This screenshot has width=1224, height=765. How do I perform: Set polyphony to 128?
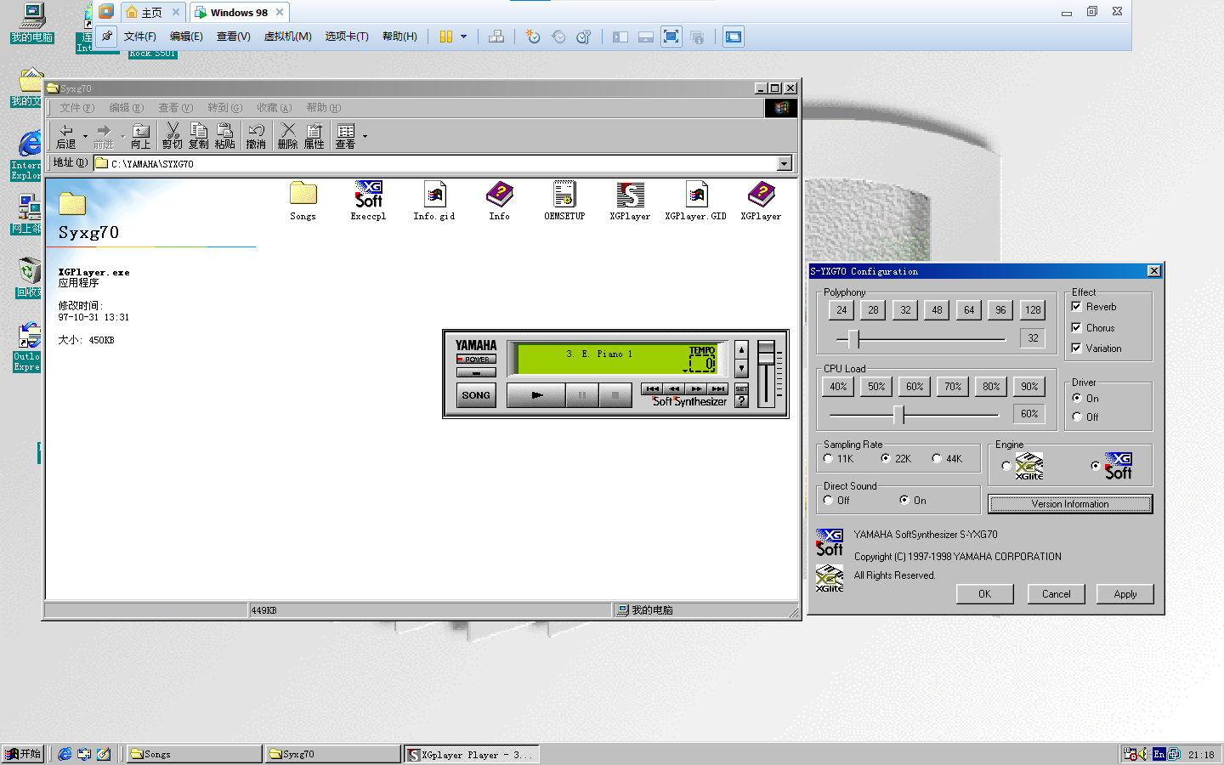point(1033,310)
